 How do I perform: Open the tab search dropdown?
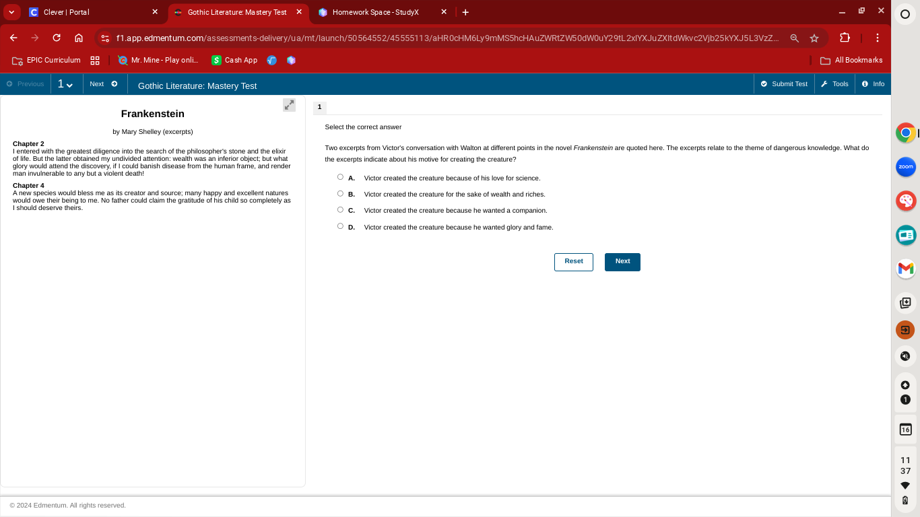click(11, 12)
